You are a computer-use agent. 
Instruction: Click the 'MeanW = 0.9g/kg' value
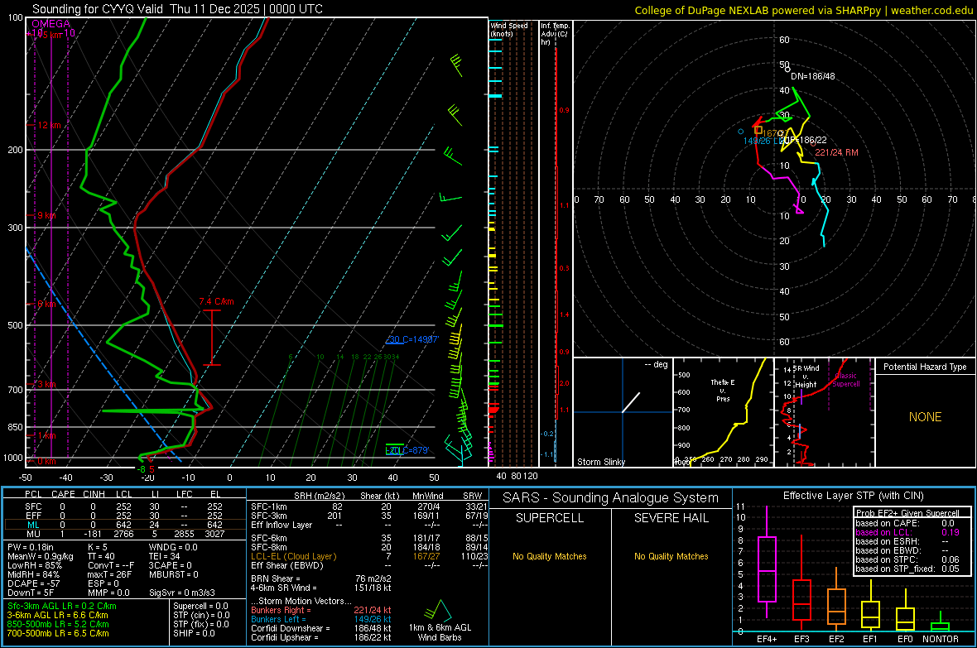pyautogui.click(x=40, y=556)
